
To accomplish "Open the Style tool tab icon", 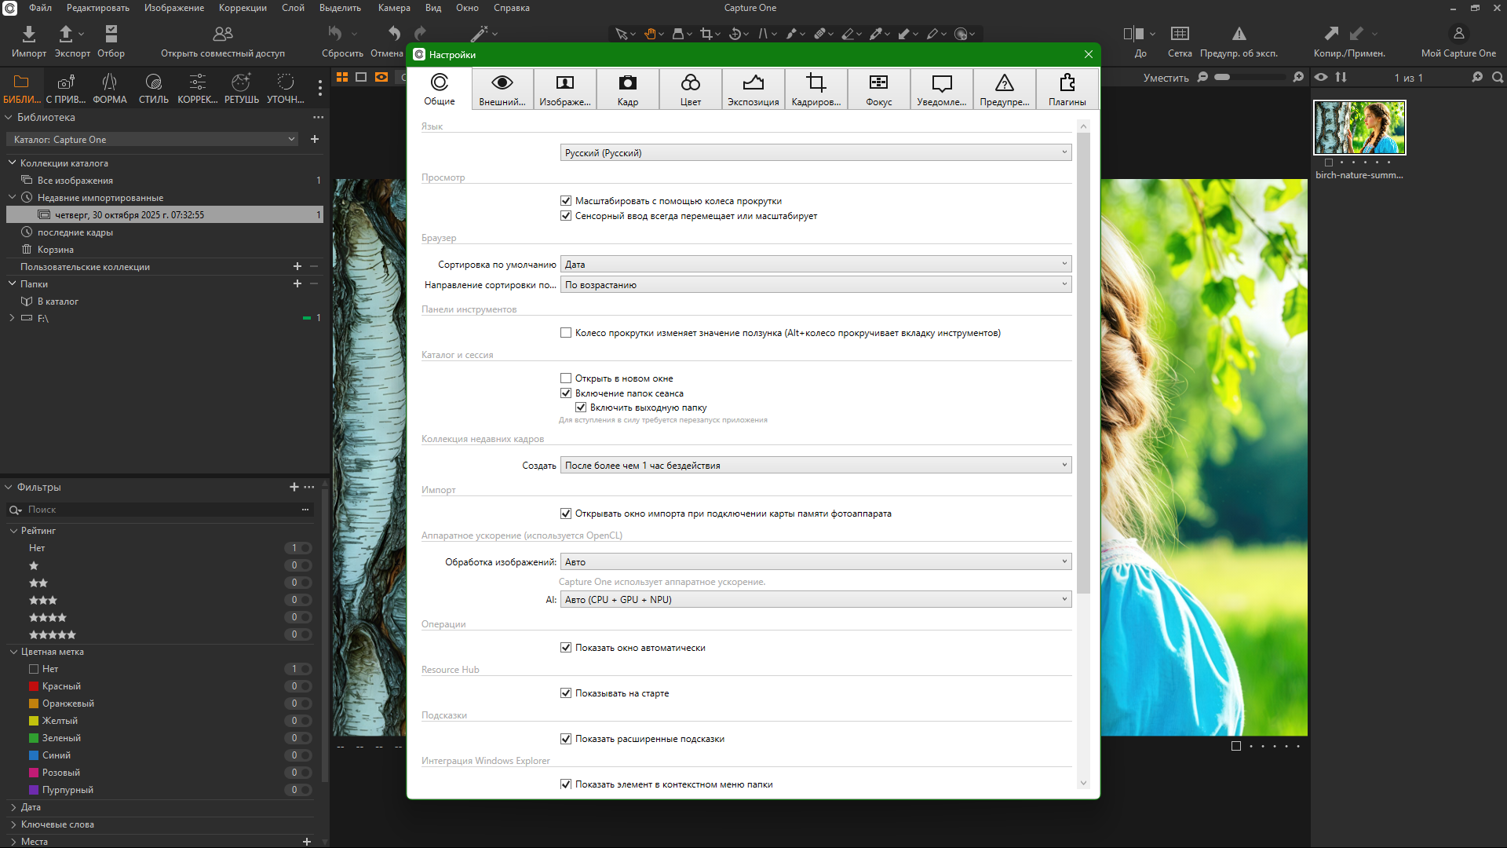I will pyautogui.click(x=154, y=82).
